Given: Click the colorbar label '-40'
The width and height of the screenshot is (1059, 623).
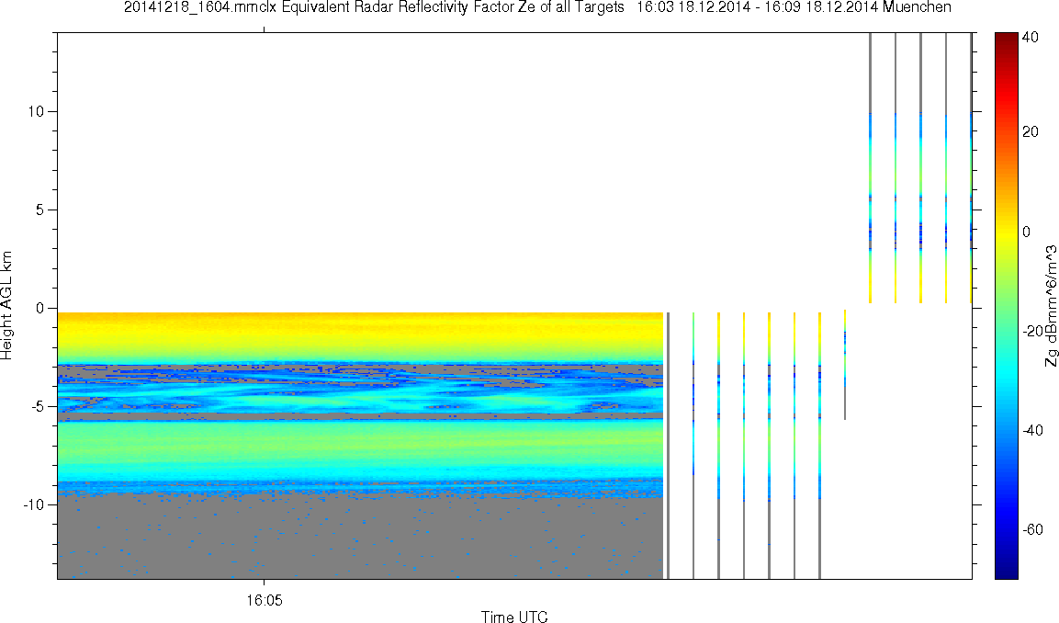Looking at the screenshot, I should click(1031, 430).
